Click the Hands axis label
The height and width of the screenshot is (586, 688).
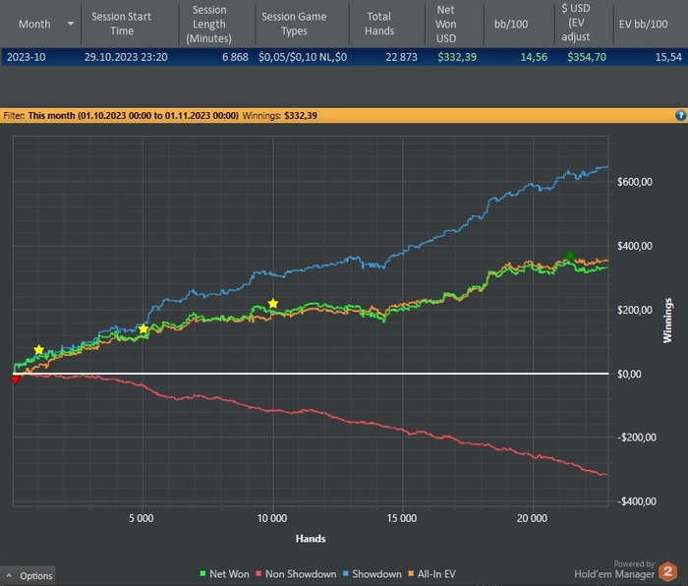(x=311, y=539)
